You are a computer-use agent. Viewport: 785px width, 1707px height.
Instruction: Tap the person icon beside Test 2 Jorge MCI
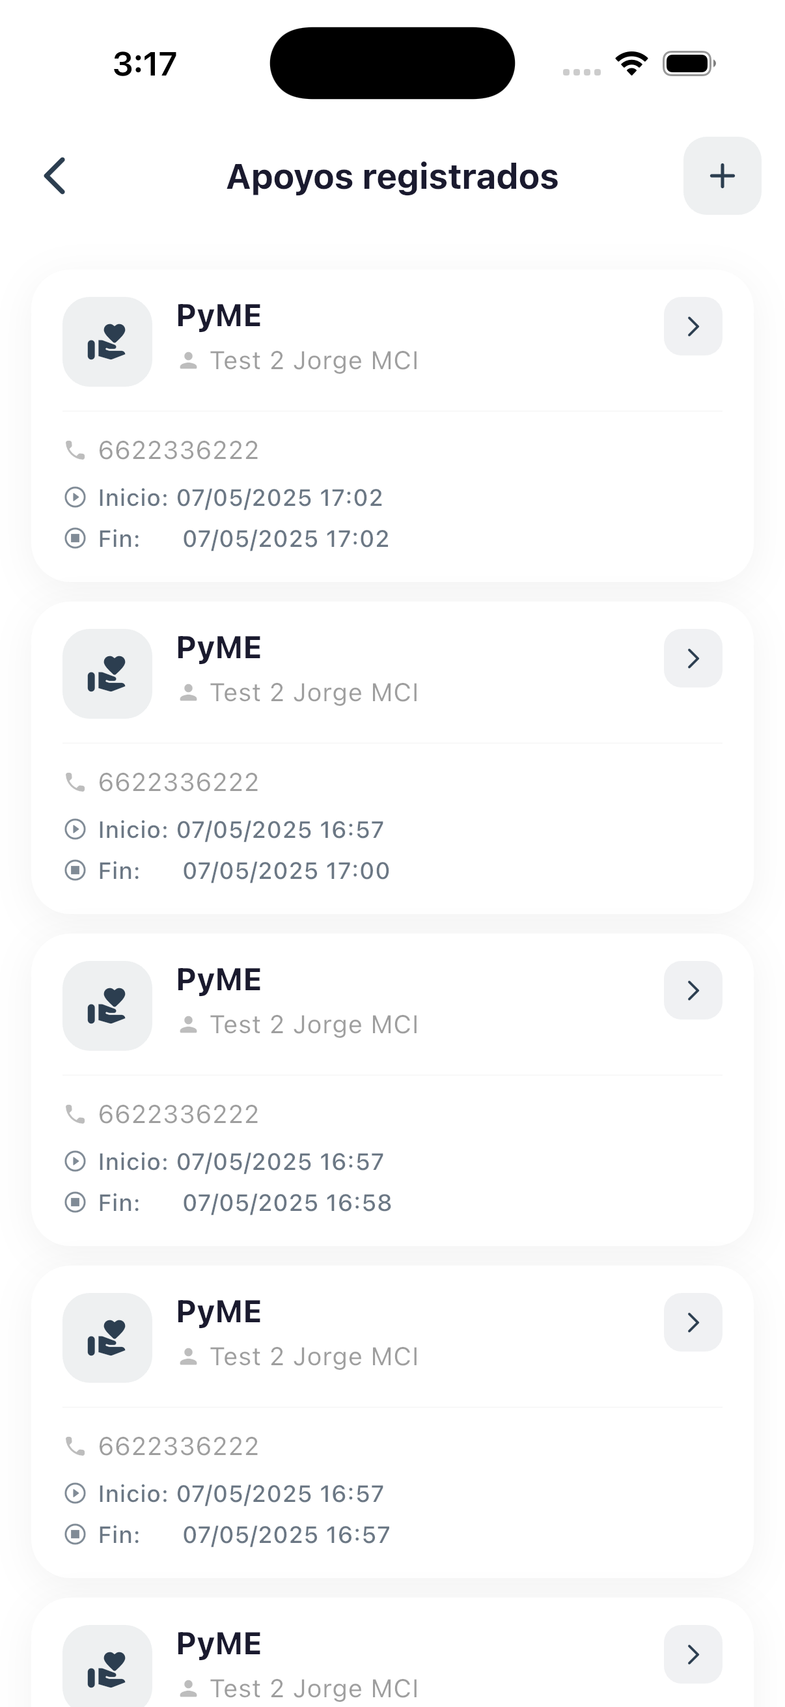[x=189, y=360]
